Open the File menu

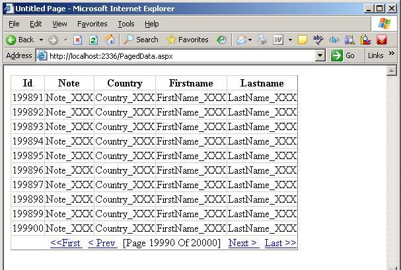click(x=14, y=24)
